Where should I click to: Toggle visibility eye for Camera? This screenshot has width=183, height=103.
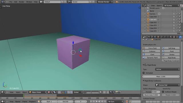coord(174,14)
